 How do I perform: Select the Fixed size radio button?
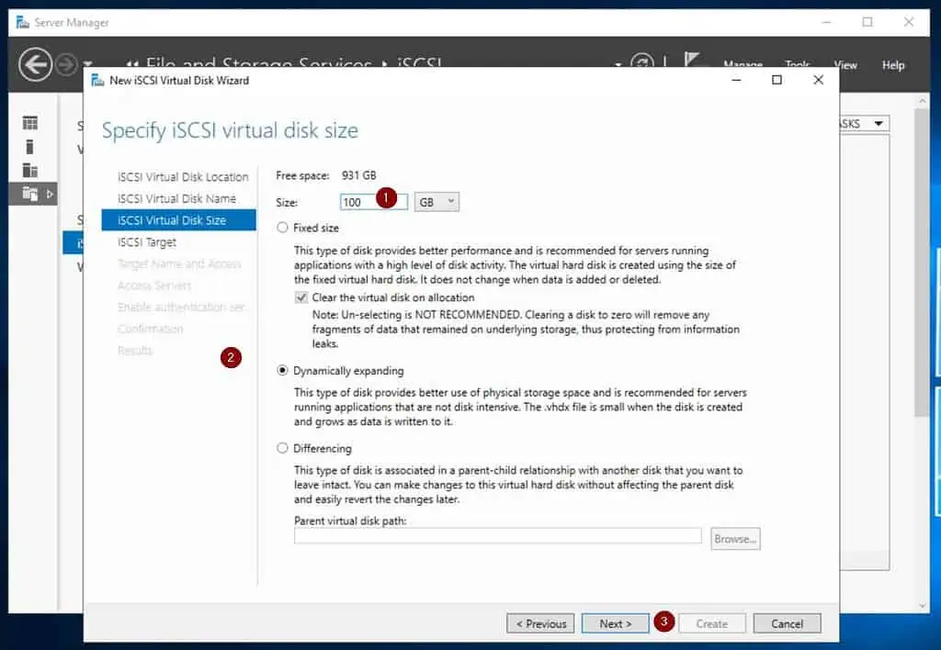[x=282, y=228]
